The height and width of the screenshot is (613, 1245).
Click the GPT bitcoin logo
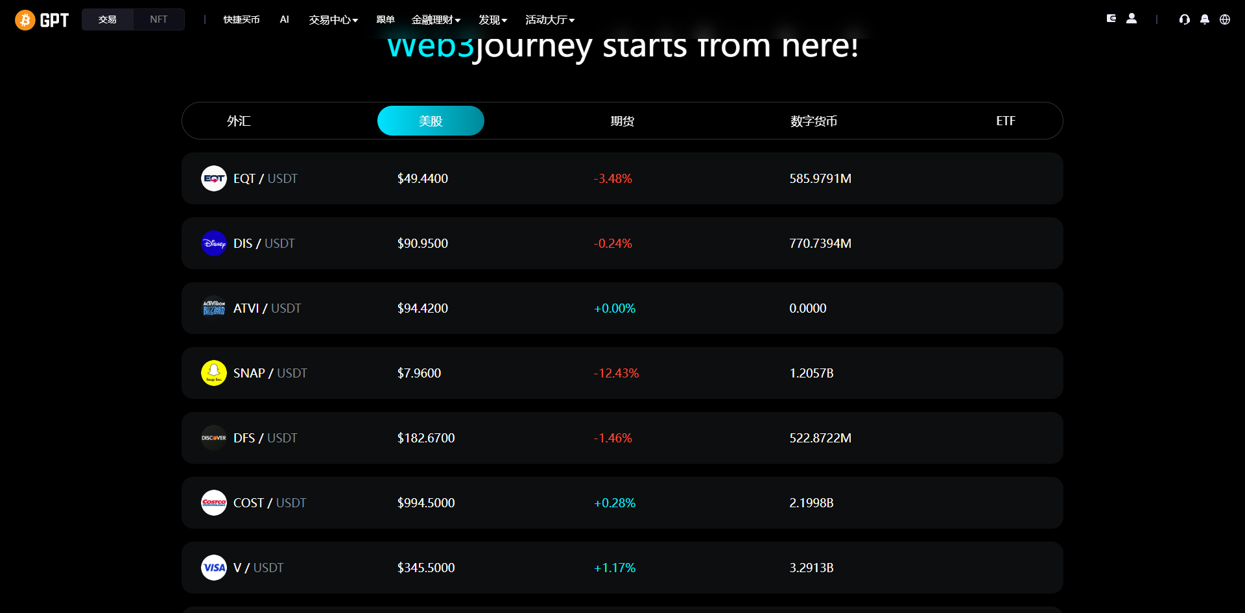click(41, 20)
